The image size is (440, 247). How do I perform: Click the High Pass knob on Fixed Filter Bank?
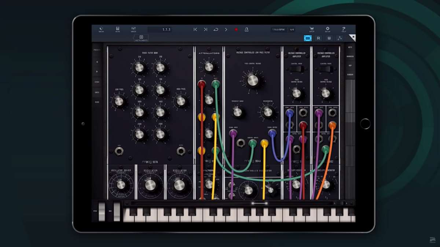181,101
